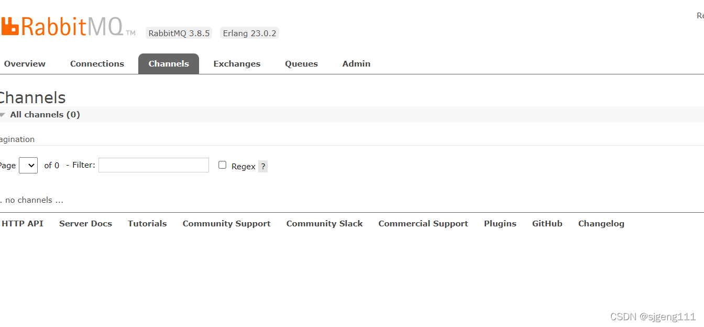
Task: Open the Page number dropdown
Action: pos(28,166)
